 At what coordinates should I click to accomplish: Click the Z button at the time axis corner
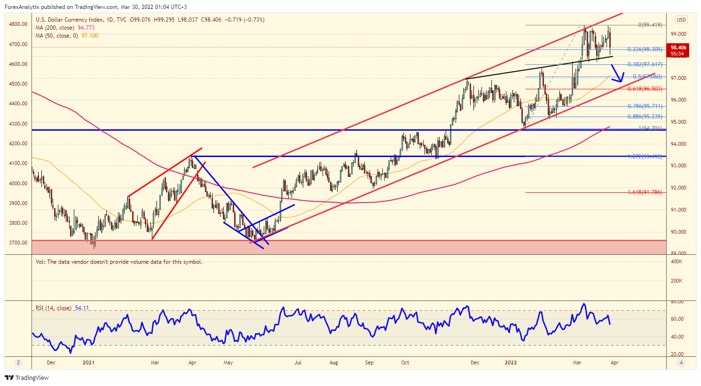18,362
